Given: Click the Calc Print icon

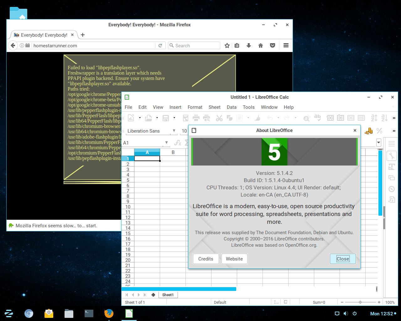Looking at the screenshot, I should (196, 118).
